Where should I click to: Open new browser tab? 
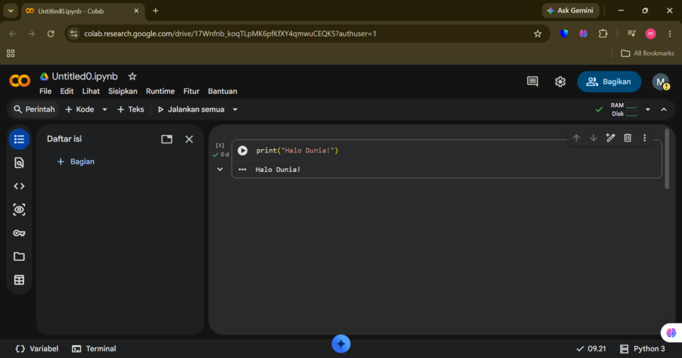[155, 11]
